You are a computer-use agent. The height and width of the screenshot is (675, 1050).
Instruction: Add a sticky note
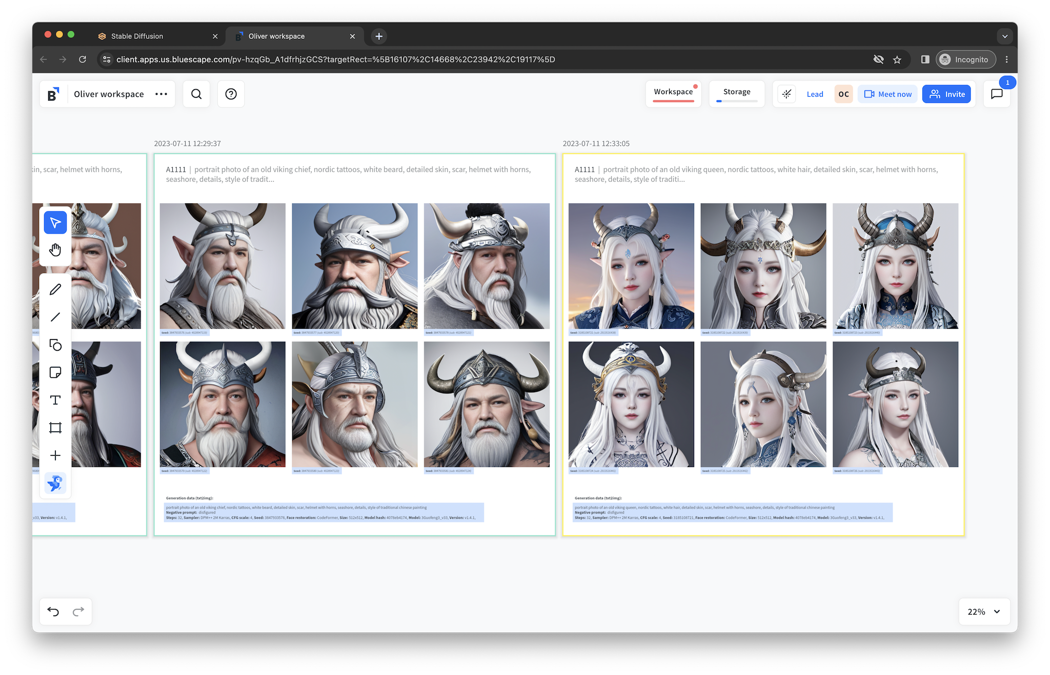tap(55, 372)
